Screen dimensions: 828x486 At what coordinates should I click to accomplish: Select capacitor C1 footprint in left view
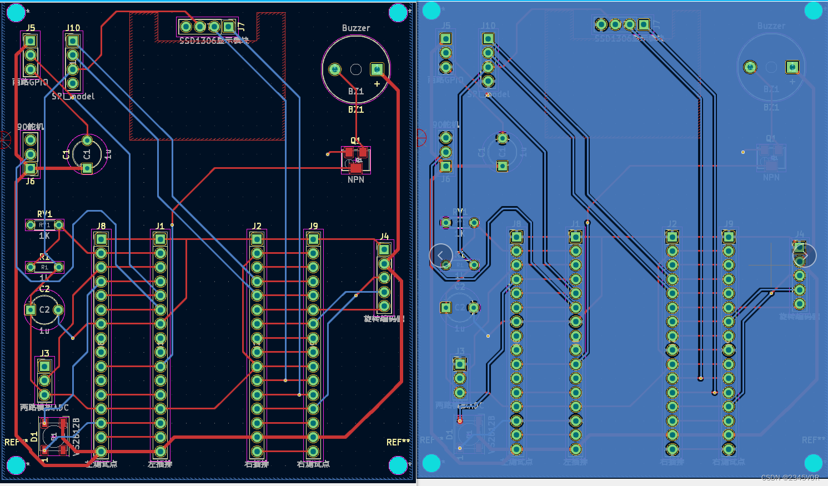tap(87, 154)
